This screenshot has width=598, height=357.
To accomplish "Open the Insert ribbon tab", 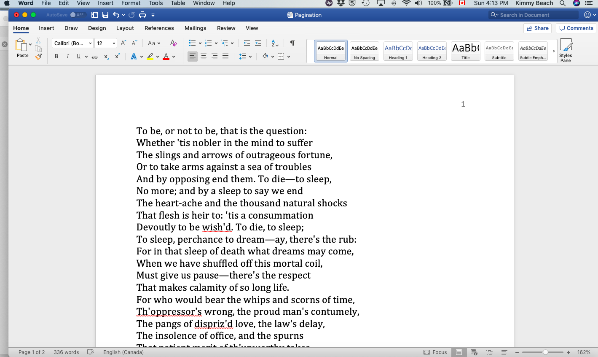I will coord(46,28).
